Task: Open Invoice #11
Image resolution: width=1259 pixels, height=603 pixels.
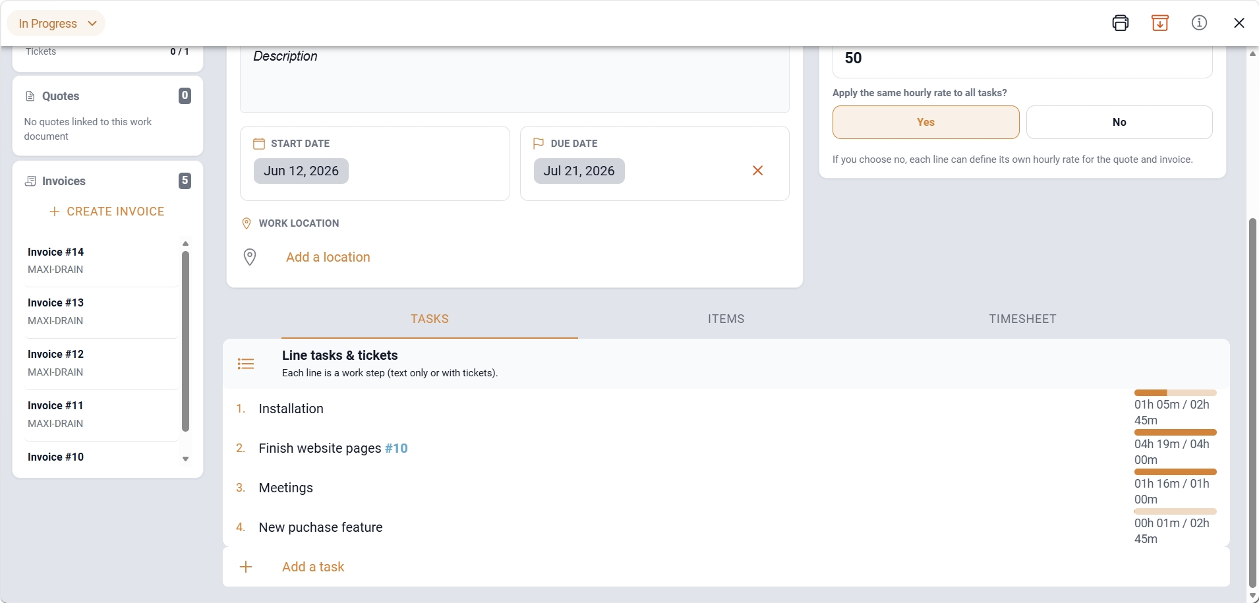Action: pos(102,415)
